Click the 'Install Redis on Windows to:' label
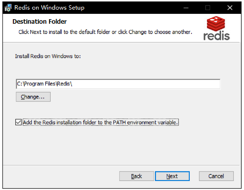Image resolution: width=244 pixels, height=190 pixels. (48, 56)
